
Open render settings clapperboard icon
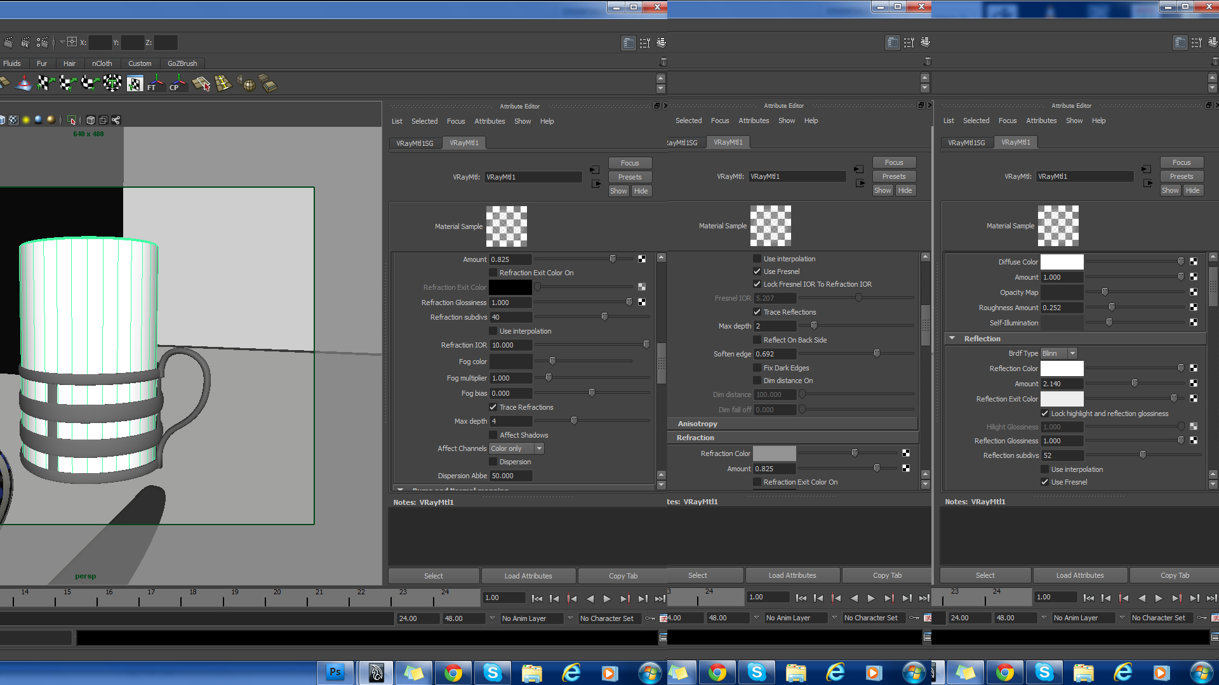pos(43,42)
